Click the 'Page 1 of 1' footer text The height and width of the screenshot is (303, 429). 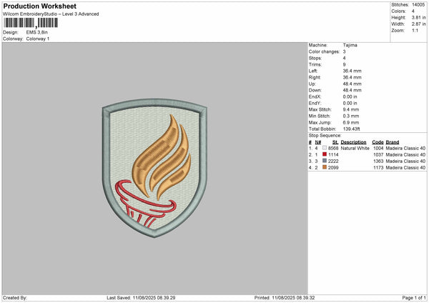(x=414, y=298)
